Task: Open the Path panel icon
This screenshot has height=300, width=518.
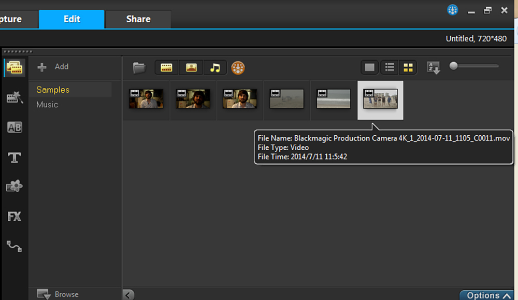Action: pos(14,246)
